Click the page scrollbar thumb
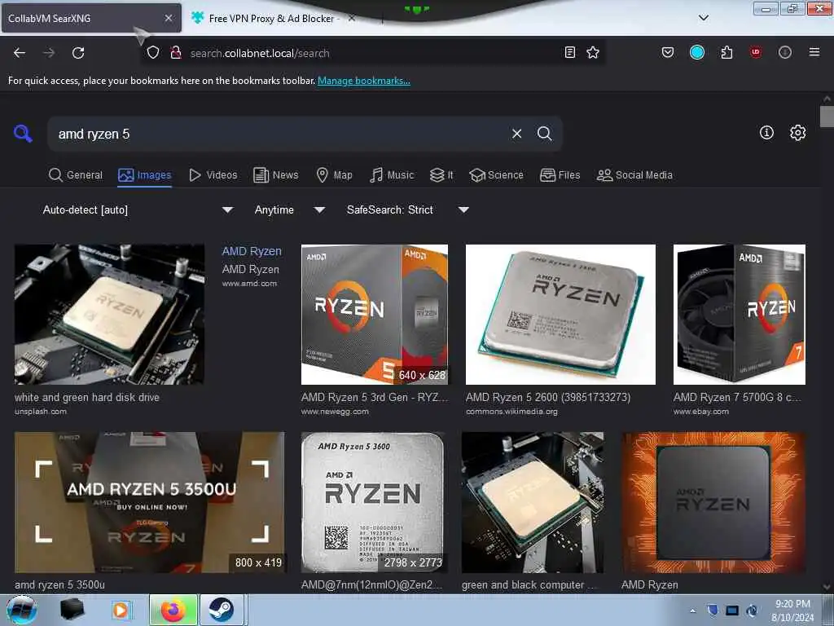The width and height of the screenshot is (834, 626). pyautogui.click(x=827, y=117)
